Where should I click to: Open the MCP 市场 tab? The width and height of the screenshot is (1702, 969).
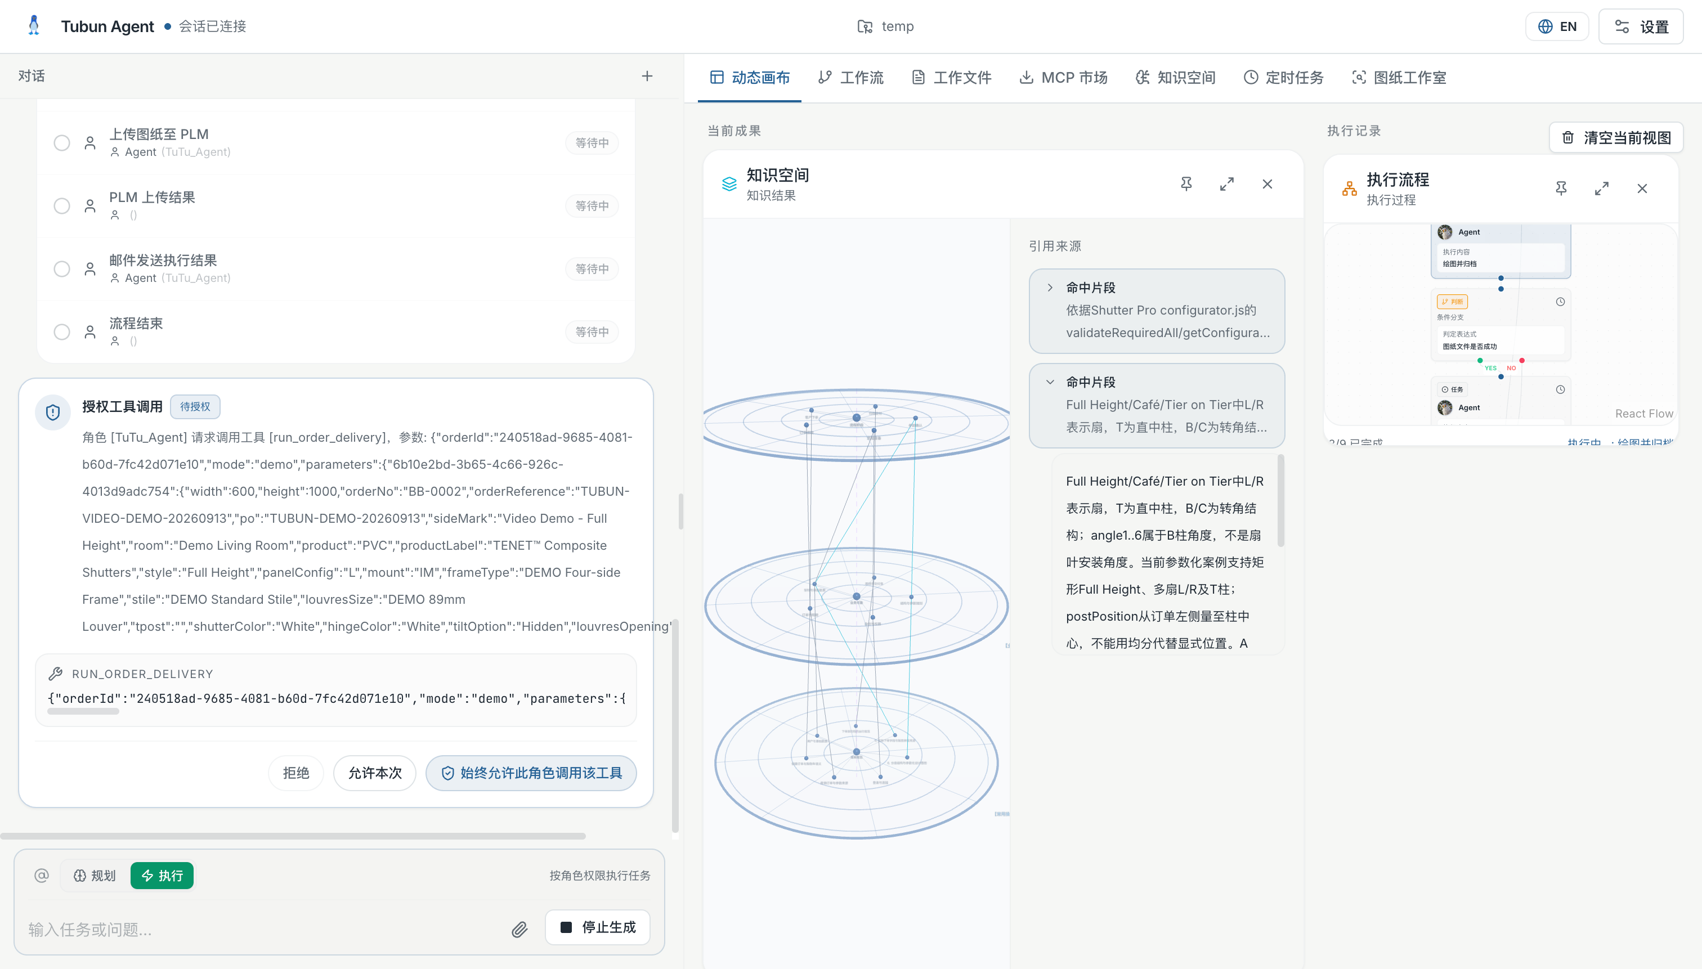pyautogui.click(x=1063, y=77)
